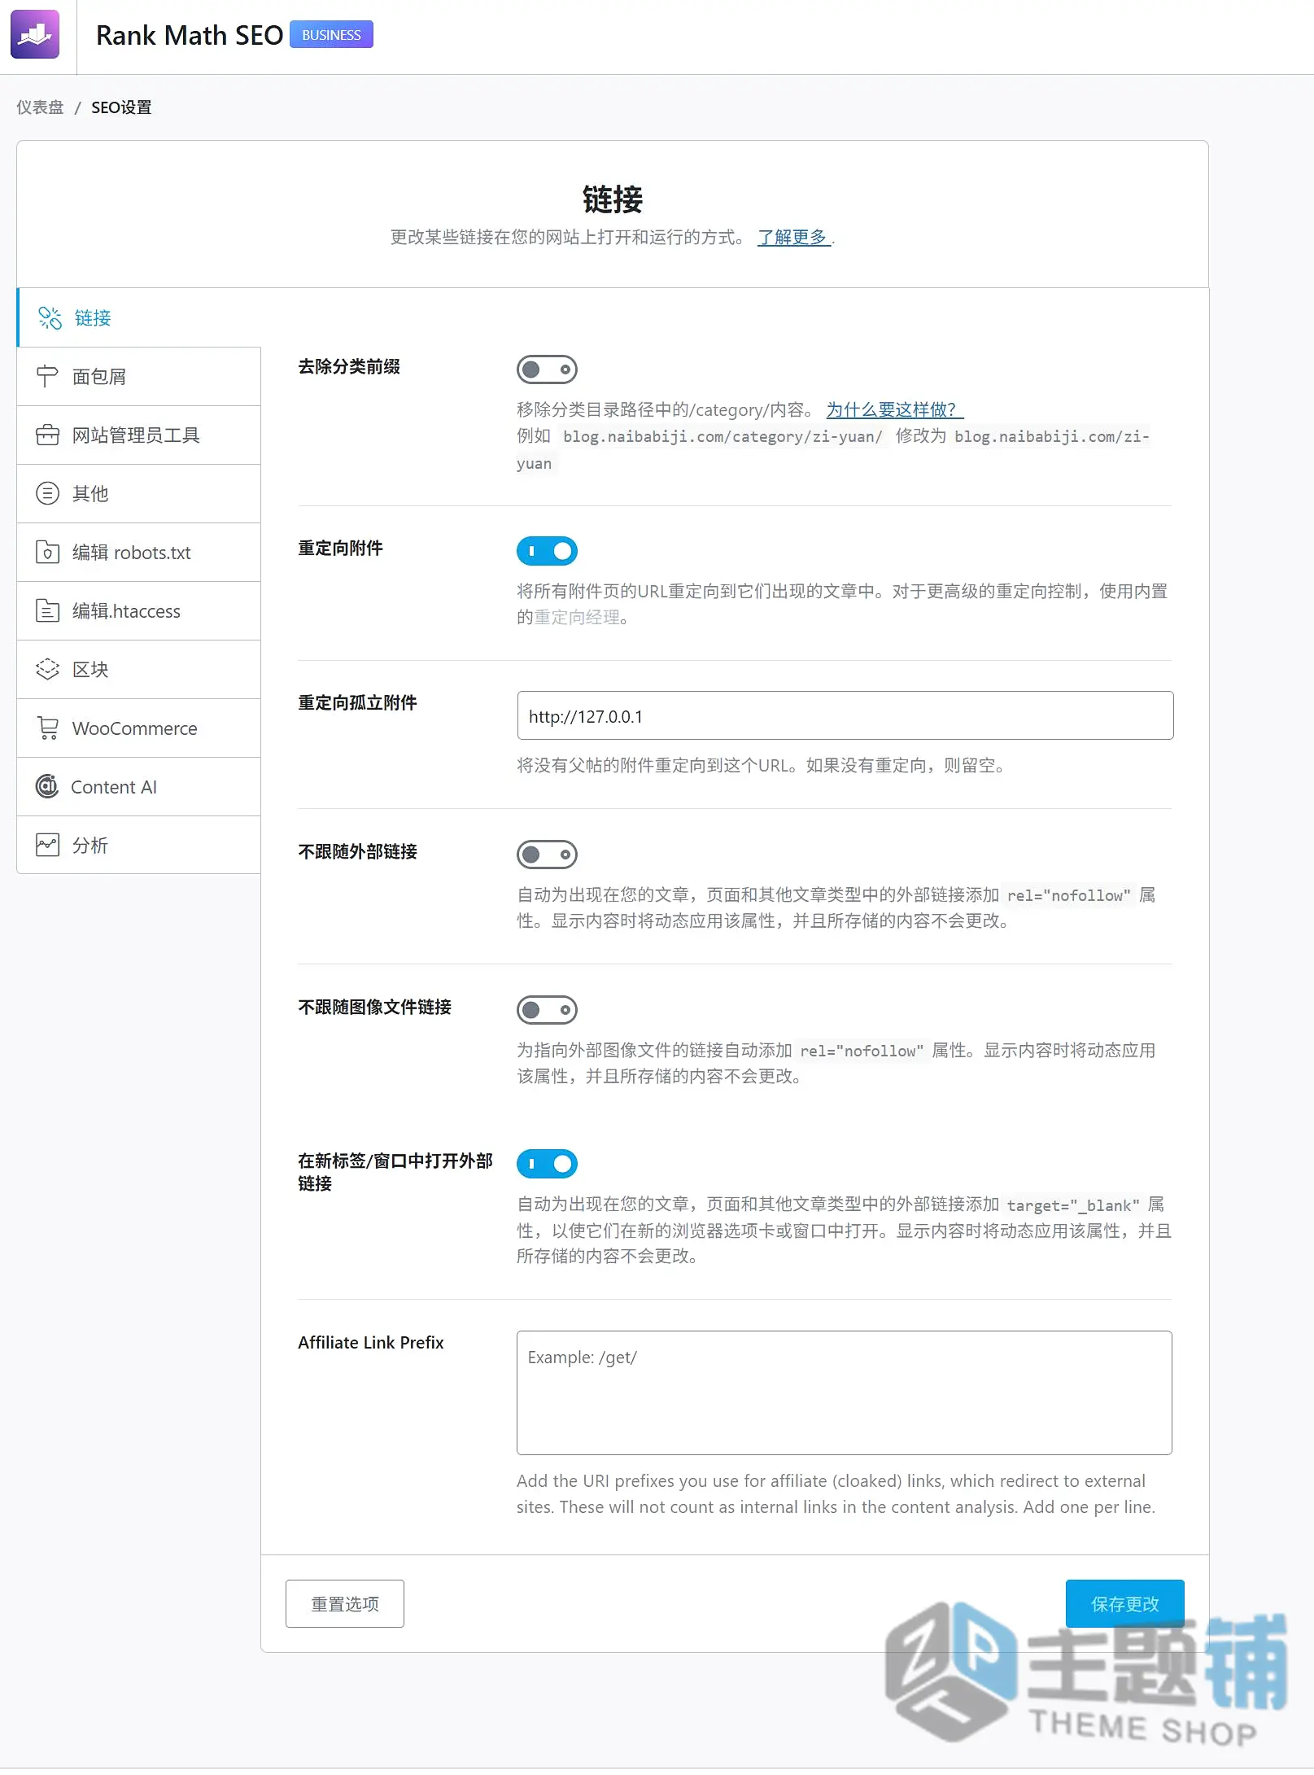Open the WooCommerce settings tab
The image size is (1314, 1775).
(139, 728)
